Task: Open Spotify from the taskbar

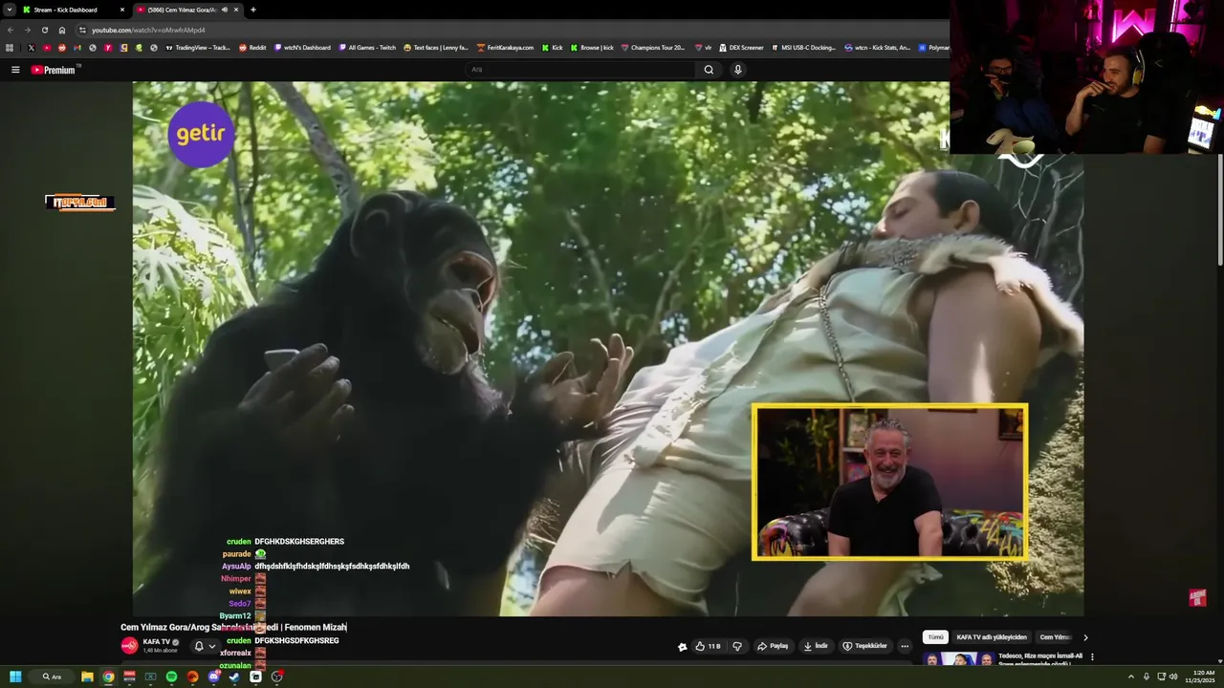Action: pyautogui.click(x=171, y=677)
